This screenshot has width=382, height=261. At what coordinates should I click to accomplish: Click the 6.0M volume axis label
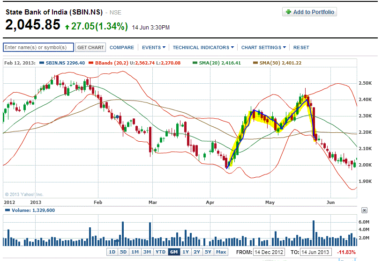[x=364, y=222]
